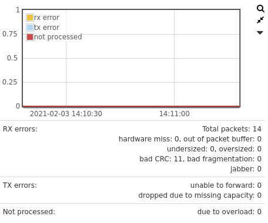Screen dimensions: 268x223
Task: Click dropped due to missing capacity text
Action: (x=196, y=195)
